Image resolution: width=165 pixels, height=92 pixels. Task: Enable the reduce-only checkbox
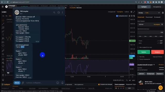pyautogui.click(x=138, y=59)
